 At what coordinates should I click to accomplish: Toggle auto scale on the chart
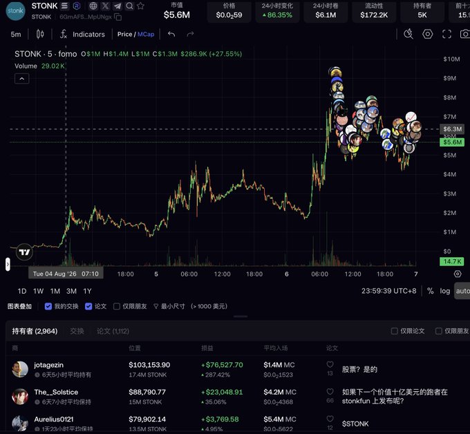pyautogui.click(x=463, y=291)
